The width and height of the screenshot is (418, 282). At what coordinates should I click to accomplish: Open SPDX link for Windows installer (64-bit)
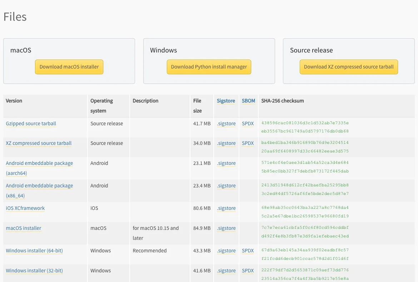tap(248, 251)
